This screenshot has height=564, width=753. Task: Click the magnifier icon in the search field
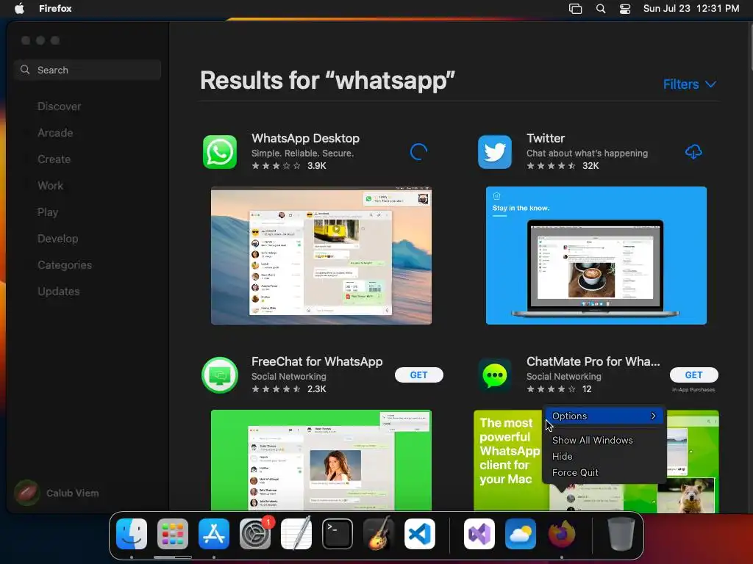[x=25, y=70]
